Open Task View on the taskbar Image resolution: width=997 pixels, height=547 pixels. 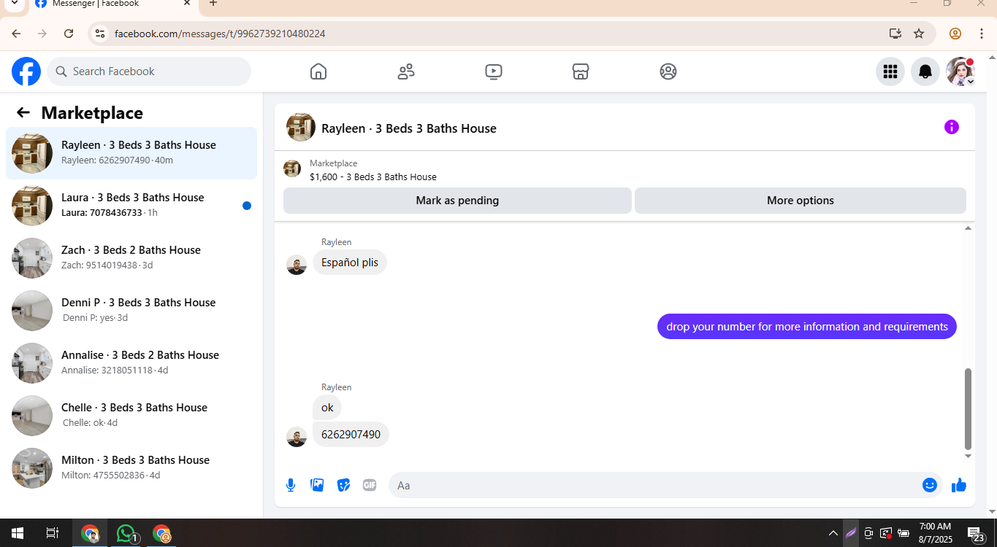pyautogui.click(x=53, y=533)
